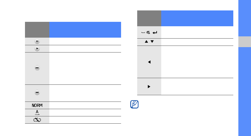
Task: Click the solid left-pointing triangle arrow
Action: pyautogui.click(x=149, y=62)
